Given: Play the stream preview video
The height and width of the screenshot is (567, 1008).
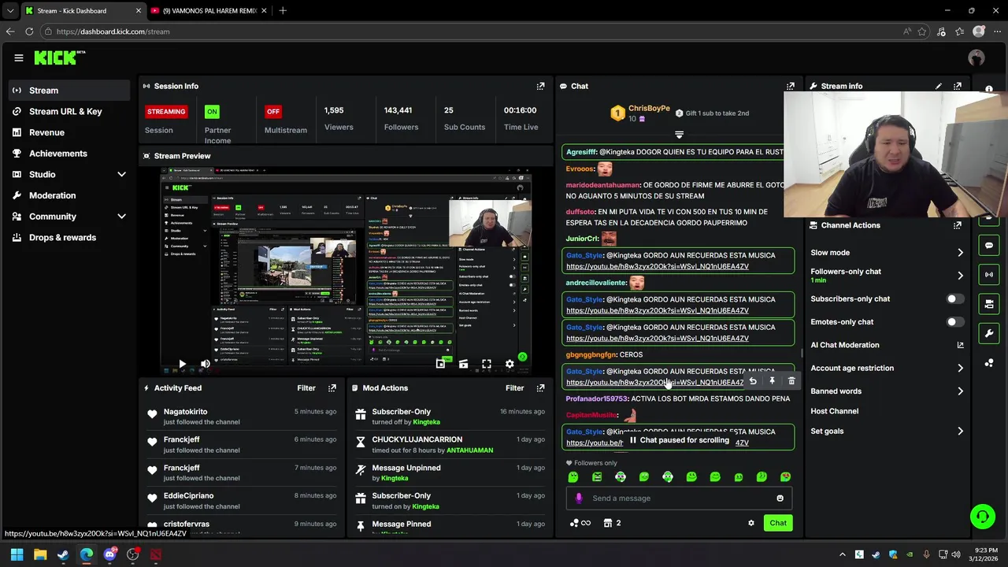Looking at the screenshot, I should (182, 364).
